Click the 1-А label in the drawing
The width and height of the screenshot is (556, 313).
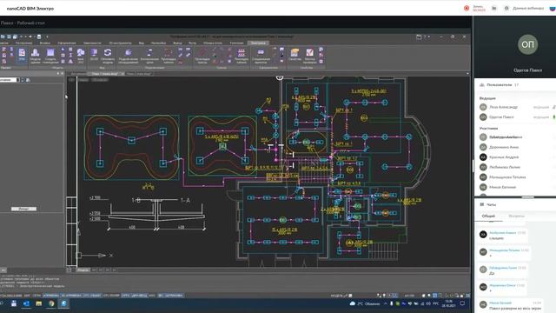185,200
